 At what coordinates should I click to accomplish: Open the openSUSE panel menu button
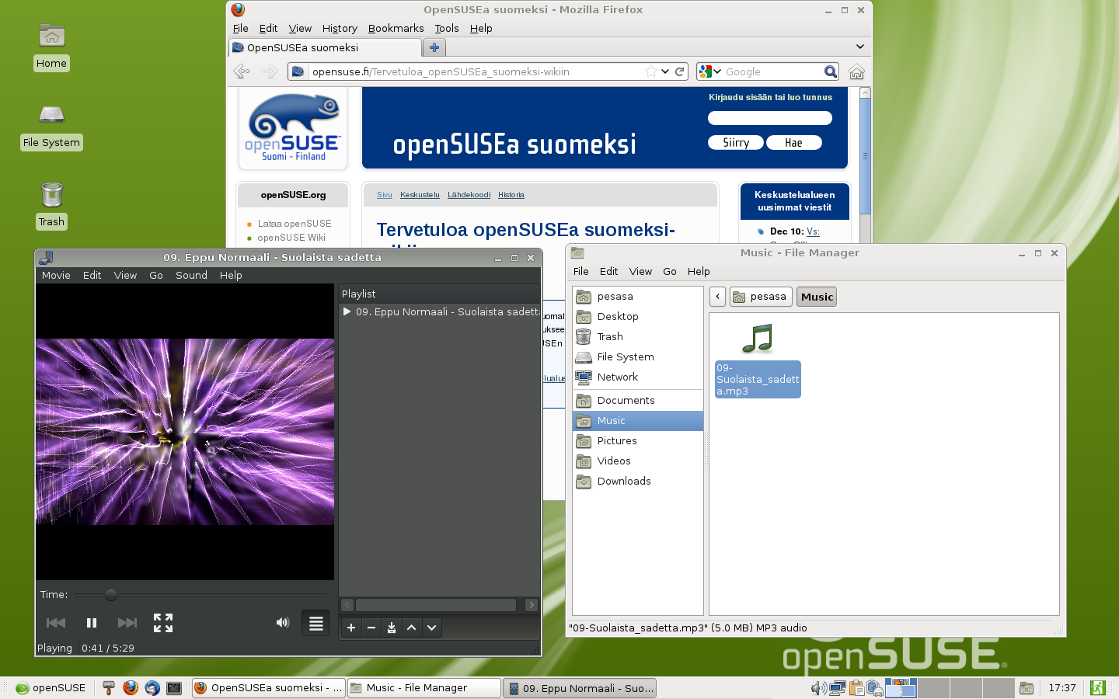point(51,688)
